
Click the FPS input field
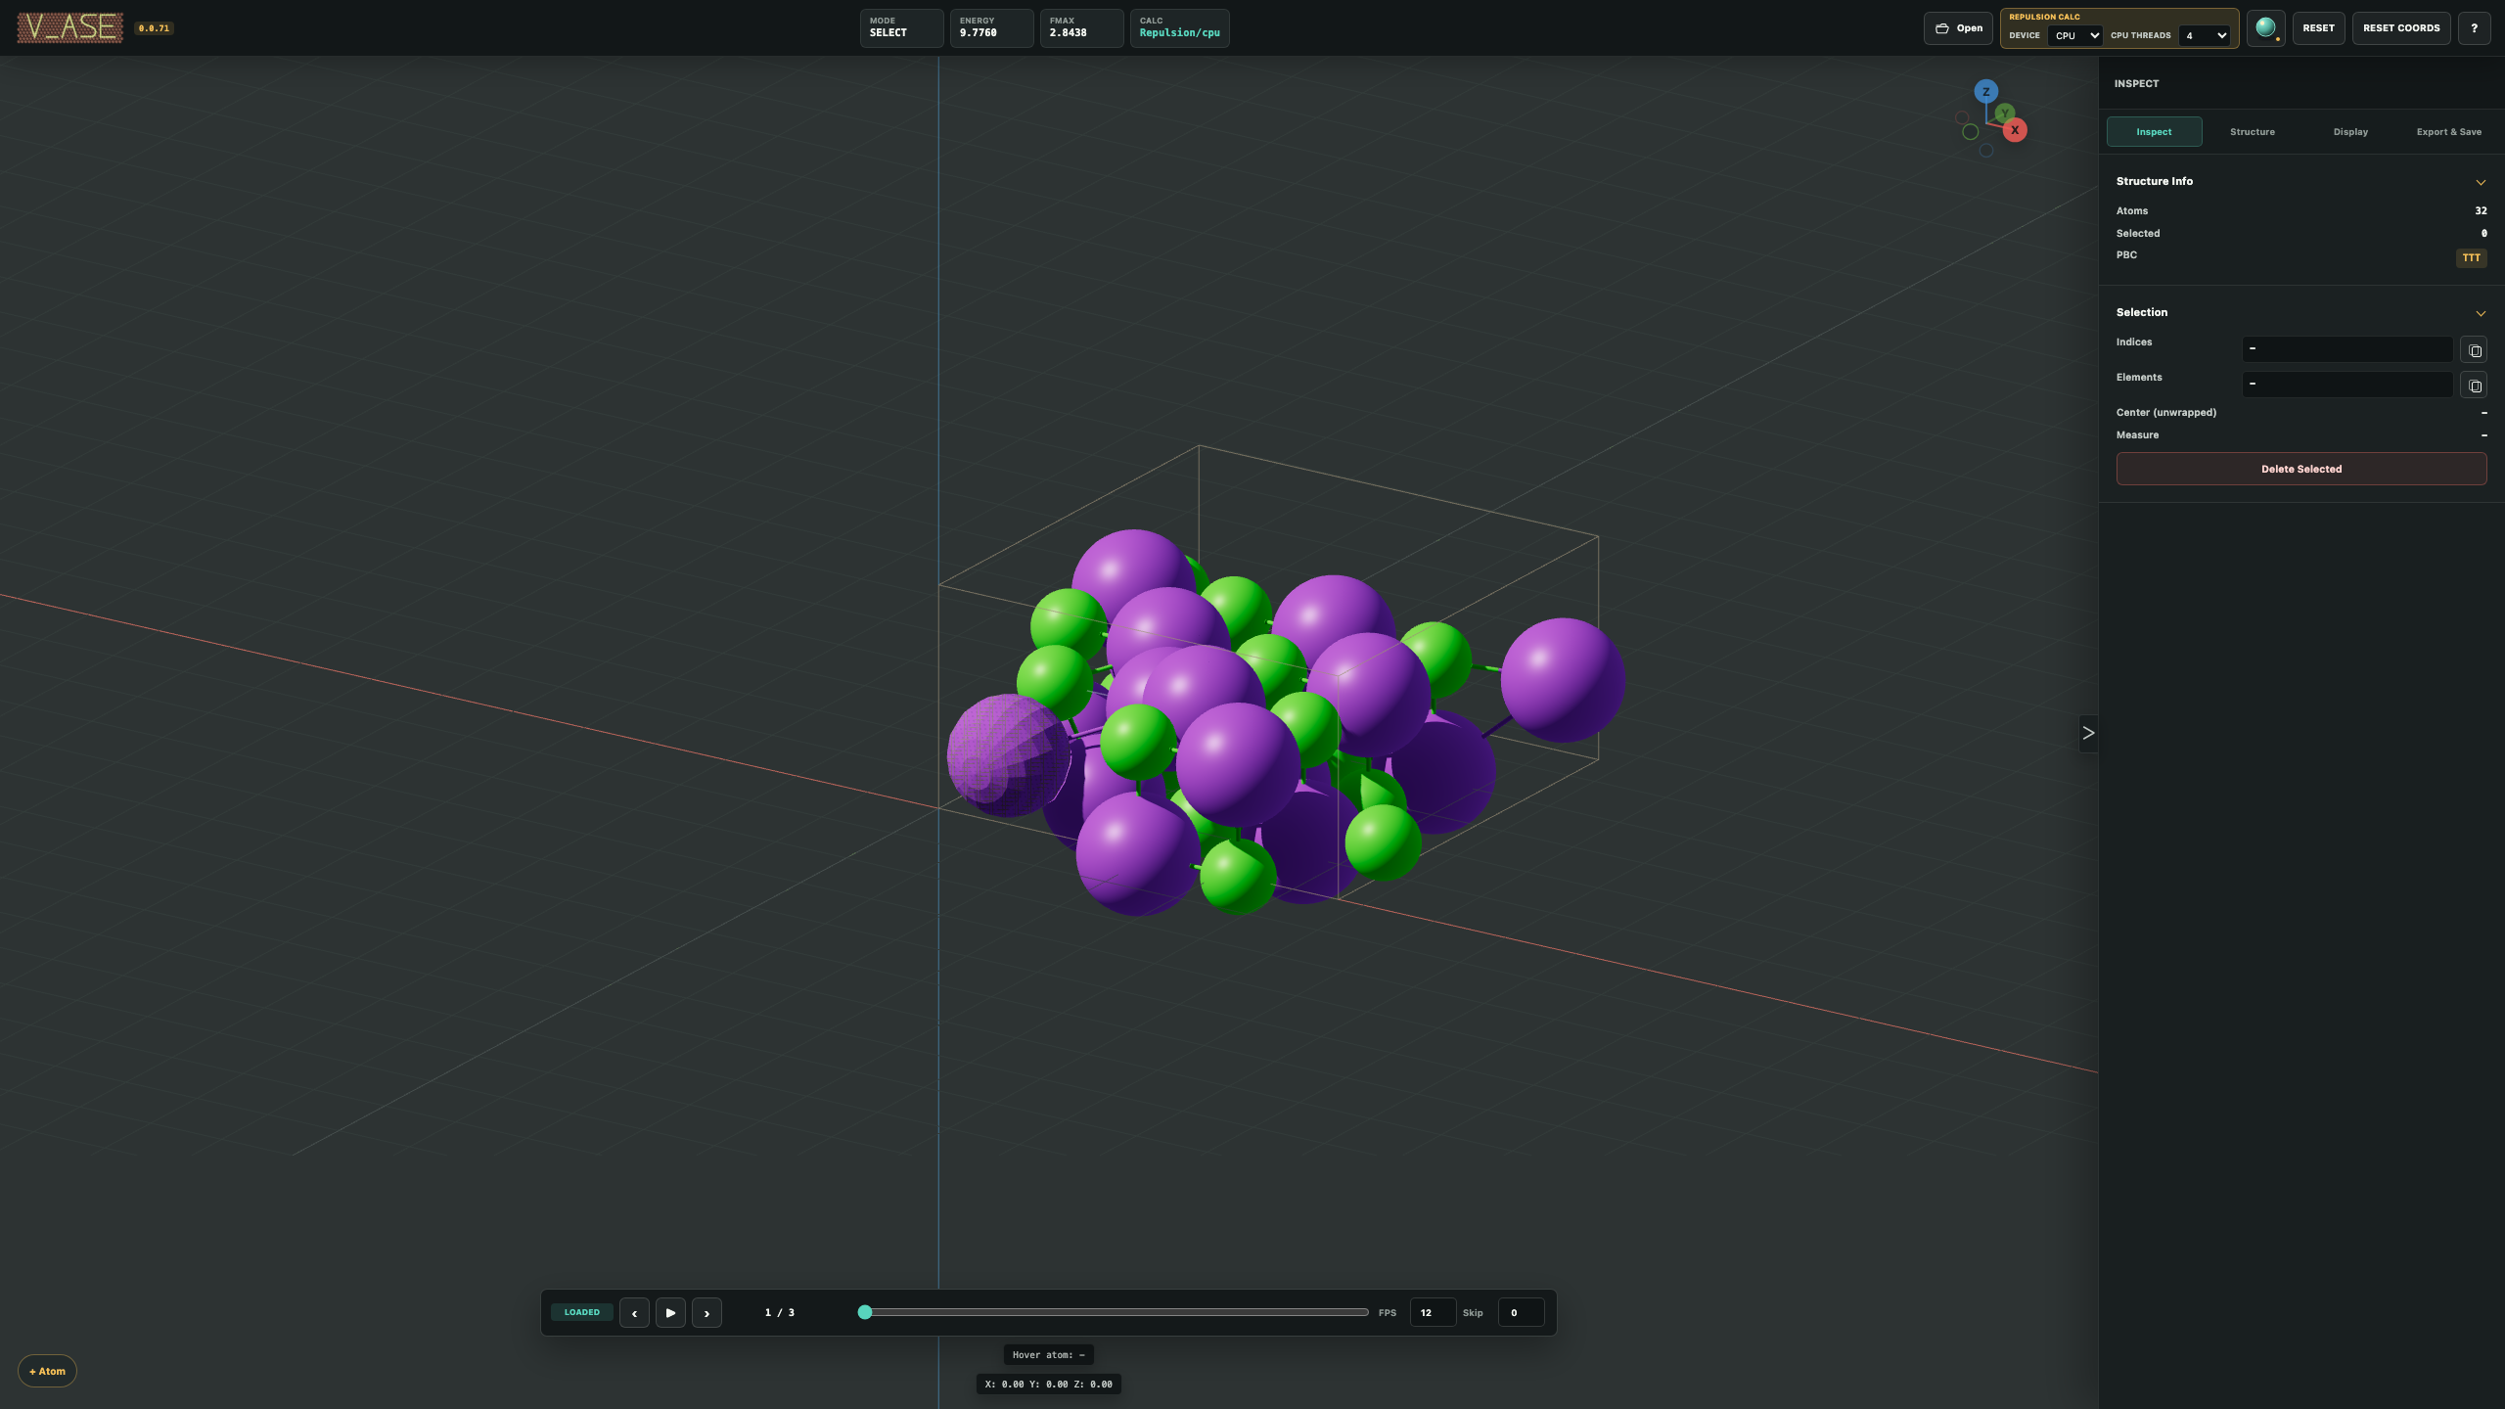1432,1312
